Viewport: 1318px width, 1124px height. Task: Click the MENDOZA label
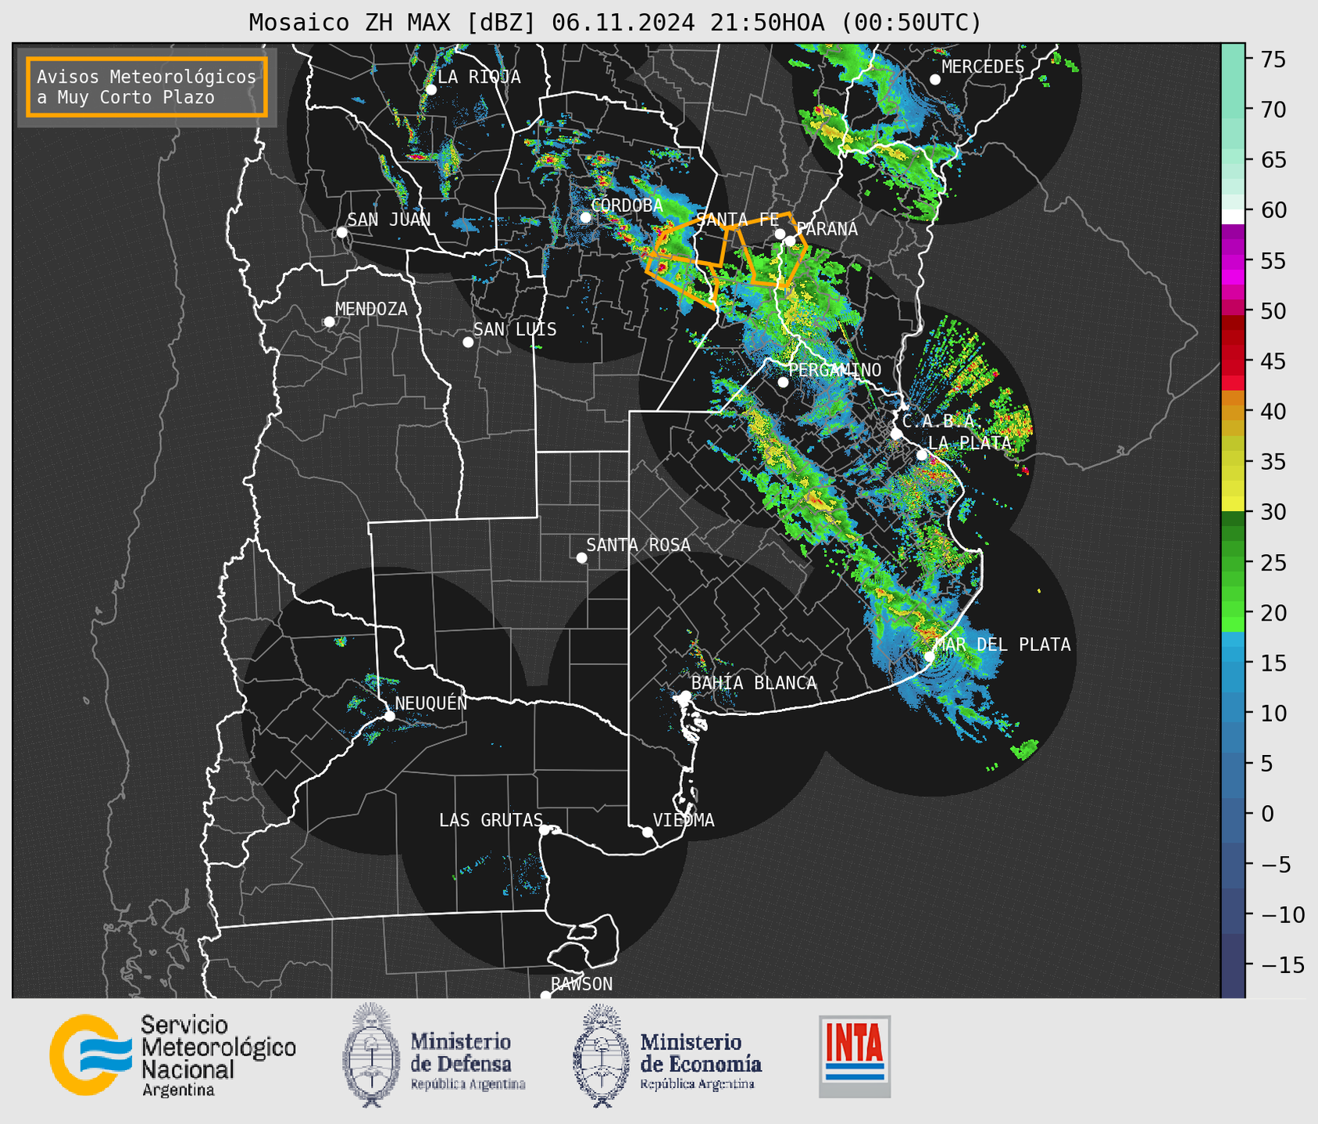(371, 310)
